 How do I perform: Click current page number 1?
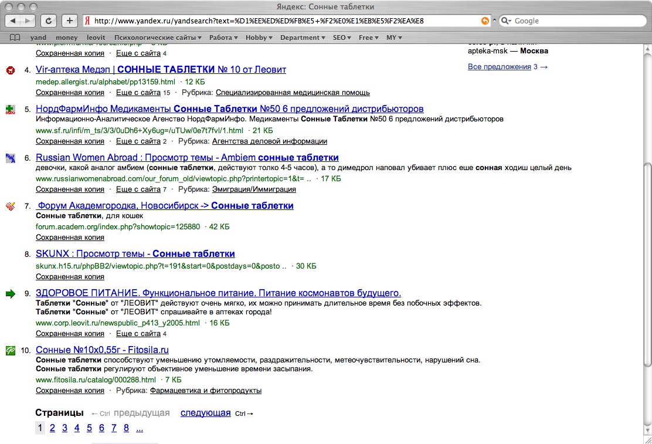[x=40, y=428]
